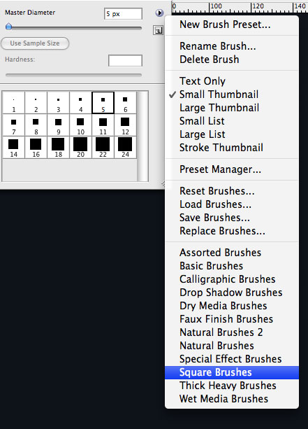The height and width of the screenshot is (429, 308).
Task: Click the create new preset icon
Action: pyautogui.click(x=158, y=30)
